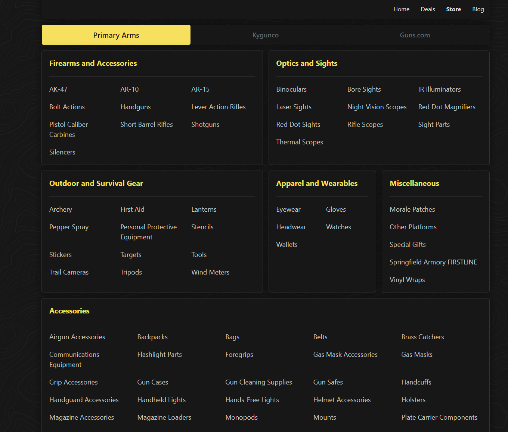This screenshot has height=432, width=508.
Task: Open Handguard Accessories
Action: tap(84, 400)
